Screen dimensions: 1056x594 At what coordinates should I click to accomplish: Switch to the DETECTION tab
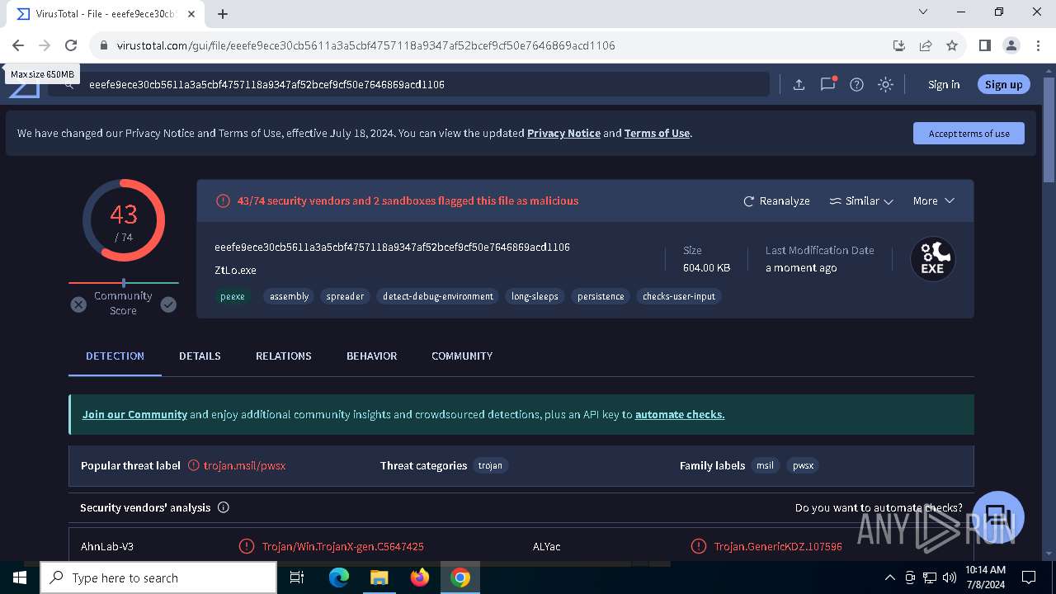pos(115,356)
